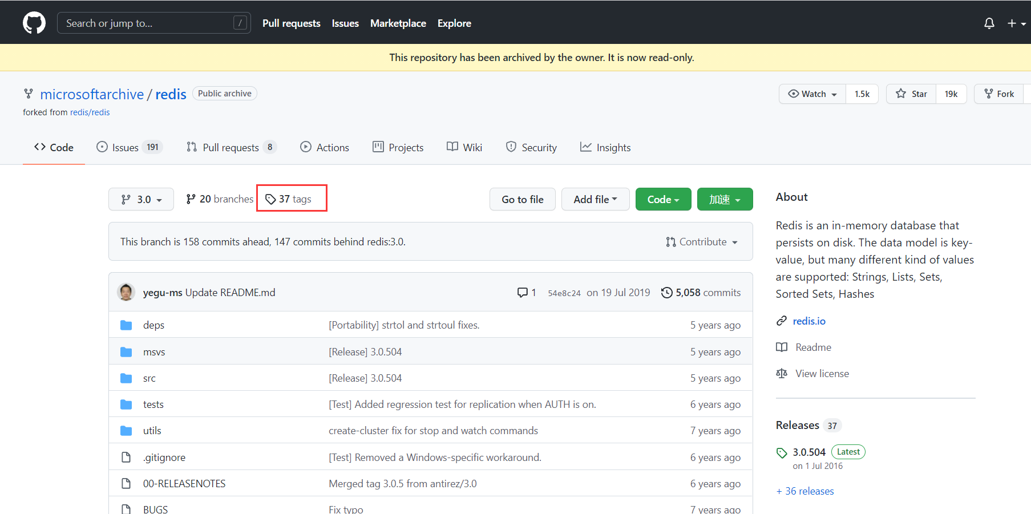View the + 36 releases link
Screen dimensions: 1031x514
click(805, 491)
